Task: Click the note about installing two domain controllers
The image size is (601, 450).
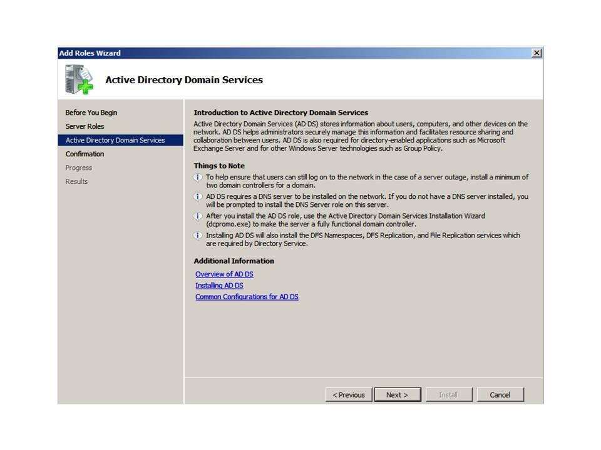Action: pyautogui.click(x=367, y=181)
